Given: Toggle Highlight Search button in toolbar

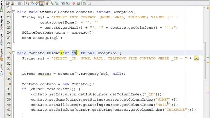Looking at the screenshot, I should tap(42, 3).
